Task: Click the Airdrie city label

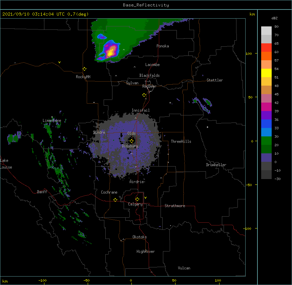Action: (137, 182)
